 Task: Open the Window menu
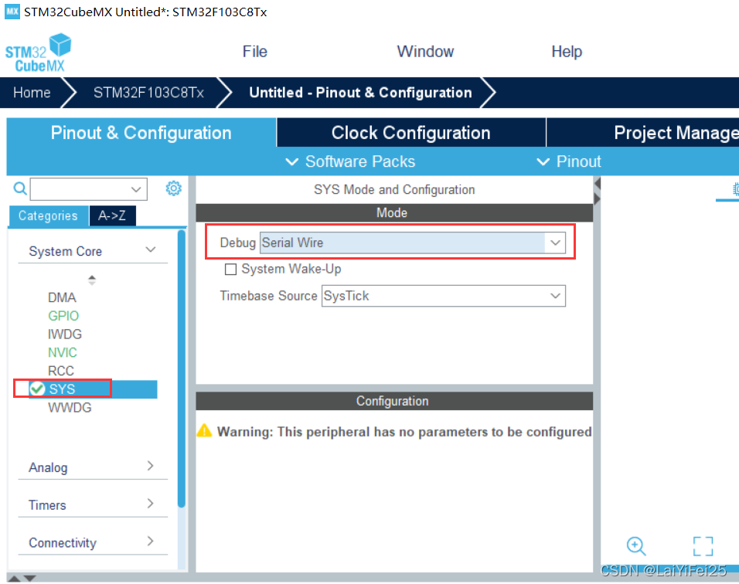click(x=425, y=51)
